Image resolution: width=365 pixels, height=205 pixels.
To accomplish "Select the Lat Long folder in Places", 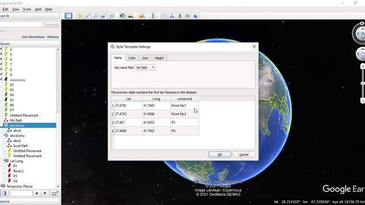I will click(x=17, y=161).
